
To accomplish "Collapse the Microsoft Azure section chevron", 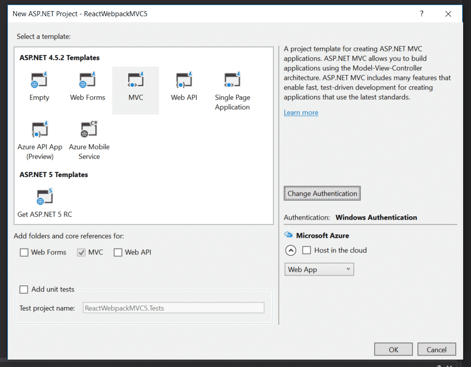I will point(291,250).
